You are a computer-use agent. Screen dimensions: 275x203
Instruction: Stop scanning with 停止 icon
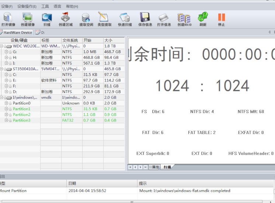[x=221, y=19]
